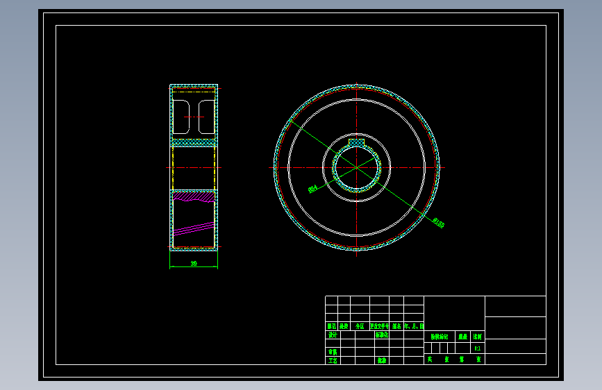Click the 更改文件号 column header

pos(379,326)
